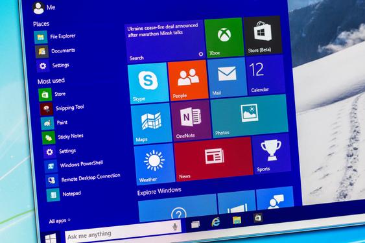Screen dimensions: 365x243
Task: Open the People tile
Action: (x=187, y=80)
